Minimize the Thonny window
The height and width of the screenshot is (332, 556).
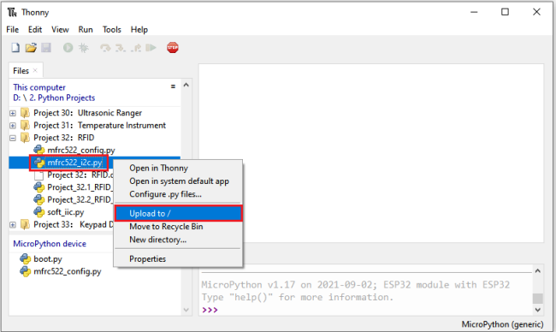click(474, 12)
